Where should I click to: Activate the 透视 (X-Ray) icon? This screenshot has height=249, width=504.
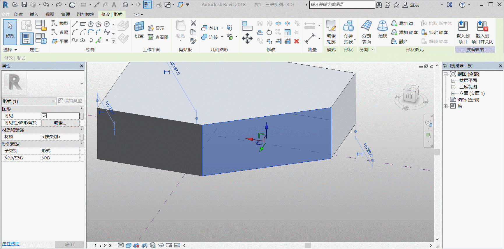point(383,29)
